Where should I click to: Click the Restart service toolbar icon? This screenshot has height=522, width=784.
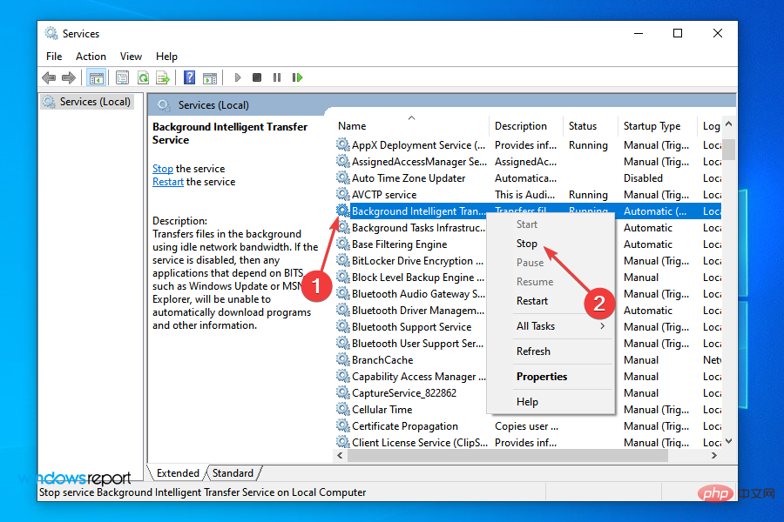point(296,77)
